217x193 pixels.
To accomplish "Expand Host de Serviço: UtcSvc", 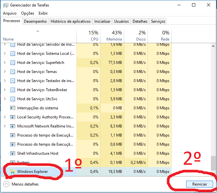I will [x=5, y=99].
